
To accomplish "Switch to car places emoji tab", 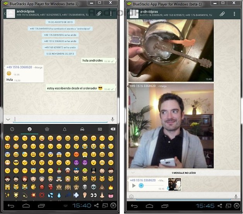I will 82,129.
